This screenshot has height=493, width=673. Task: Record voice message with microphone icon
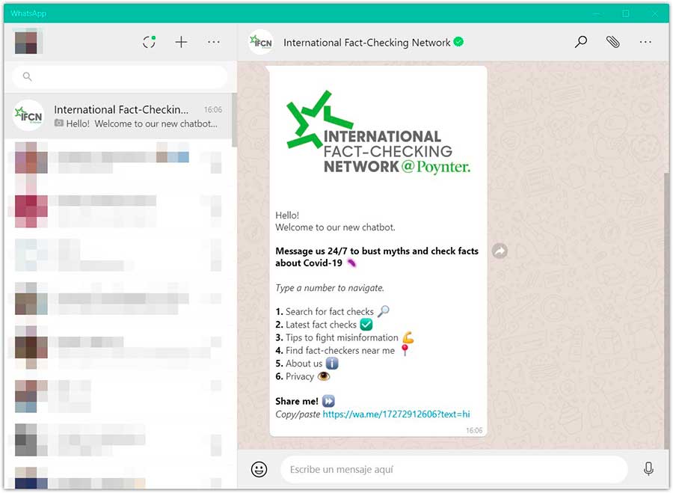pos(648,469)
